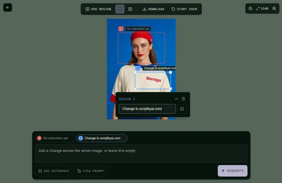Delete Region 2 with the trash icon

tap(183, 99)
